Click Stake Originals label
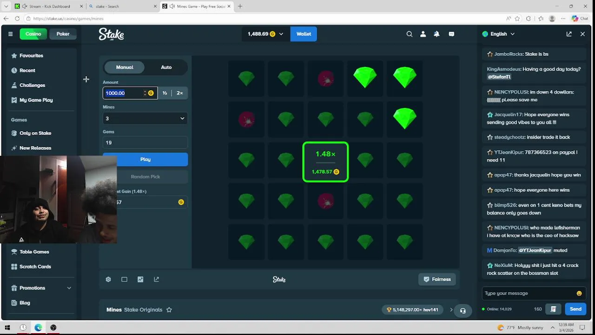 coord(143,309)
